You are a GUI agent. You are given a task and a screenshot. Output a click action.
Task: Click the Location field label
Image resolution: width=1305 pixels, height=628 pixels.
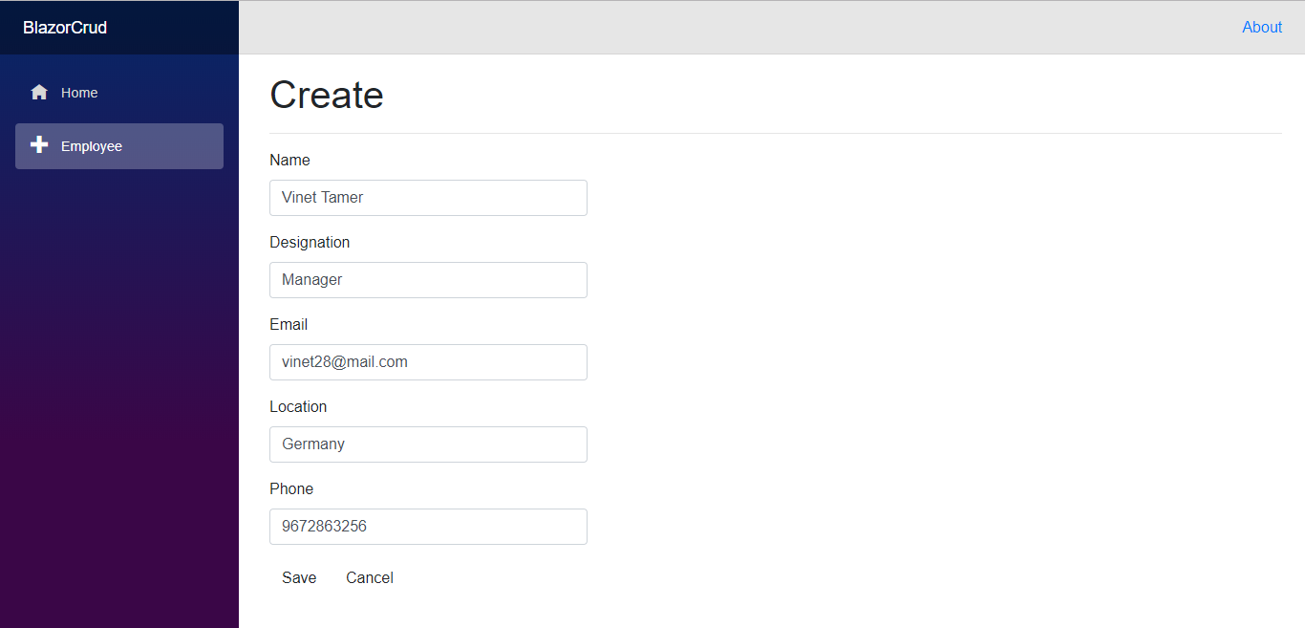298,407
